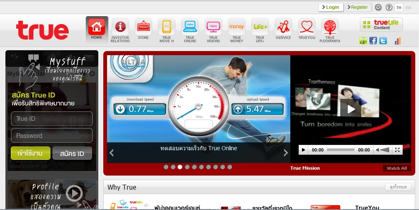Click the Password input field
Screen dimensions: 419x210
tap(52, 135)
